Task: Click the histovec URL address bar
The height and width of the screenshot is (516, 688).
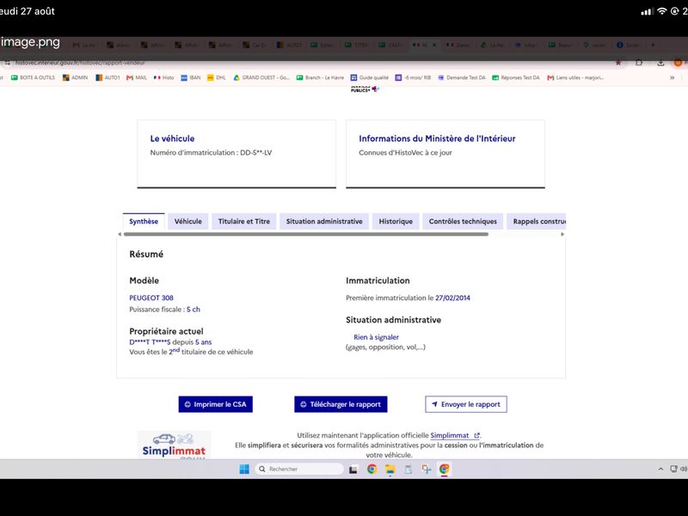Action: [x=80, y=63]
